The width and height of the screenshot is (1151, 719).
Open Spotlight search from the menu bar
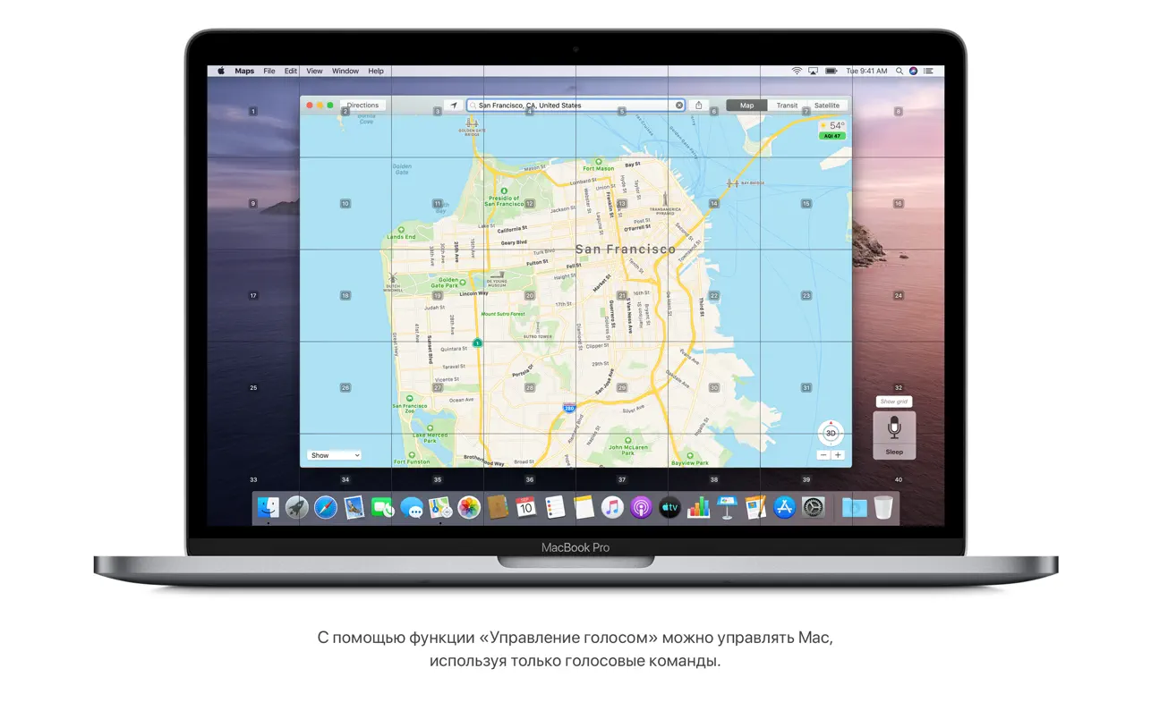point(899,71)
